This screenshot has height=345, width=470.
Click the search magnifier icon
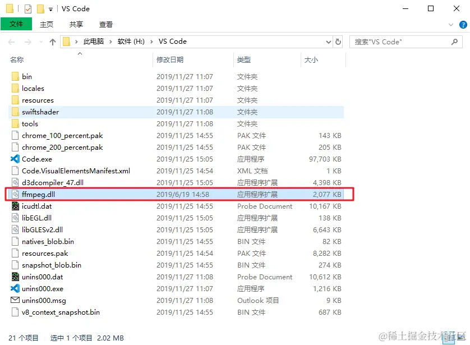[x=455, y=42]
